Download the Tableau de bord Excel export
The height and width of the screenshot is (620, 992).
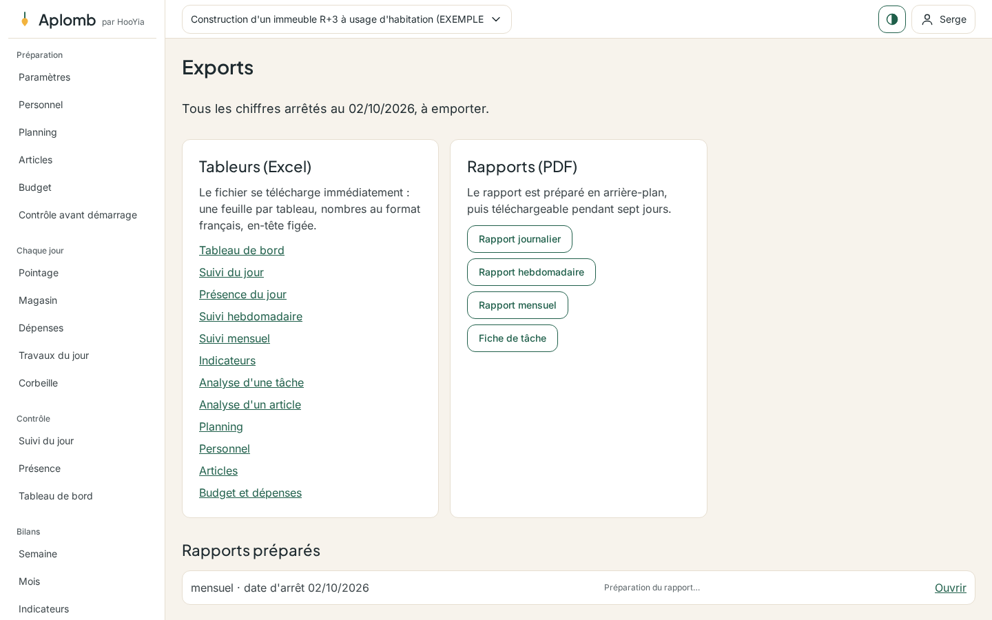(x=242, y=250)
